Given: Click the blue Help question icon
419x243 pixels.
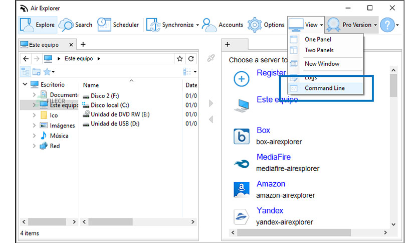Looking at the screenshot, I should click(387, 25).
